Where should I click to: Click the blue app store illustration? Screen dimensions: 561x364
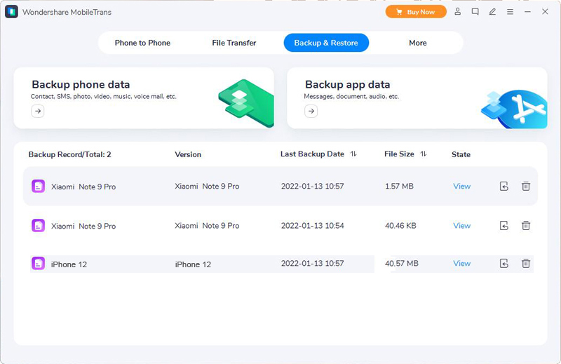pos(514,109)
